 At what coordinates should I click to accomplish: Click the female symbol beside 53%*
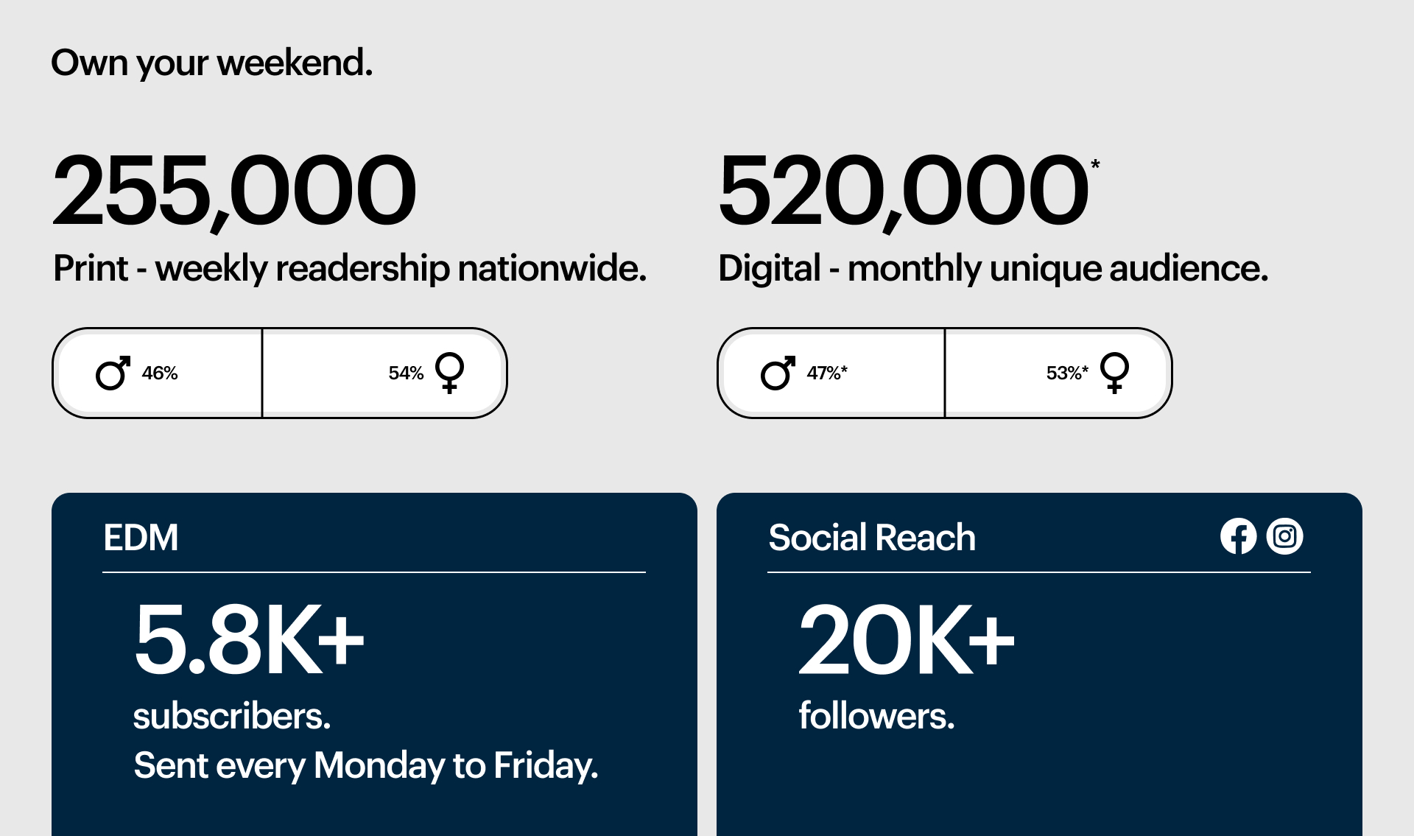point(1114,372)
